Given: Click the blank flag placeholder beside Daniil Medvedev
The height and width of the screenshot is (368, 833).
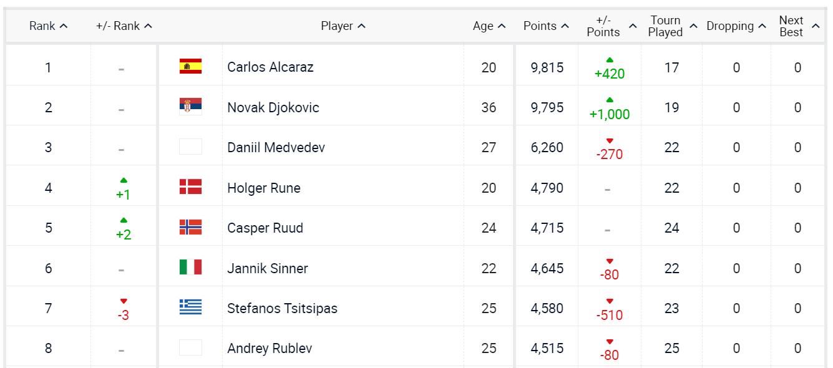Looking at the screenshot, I should (x=190, y=147).
